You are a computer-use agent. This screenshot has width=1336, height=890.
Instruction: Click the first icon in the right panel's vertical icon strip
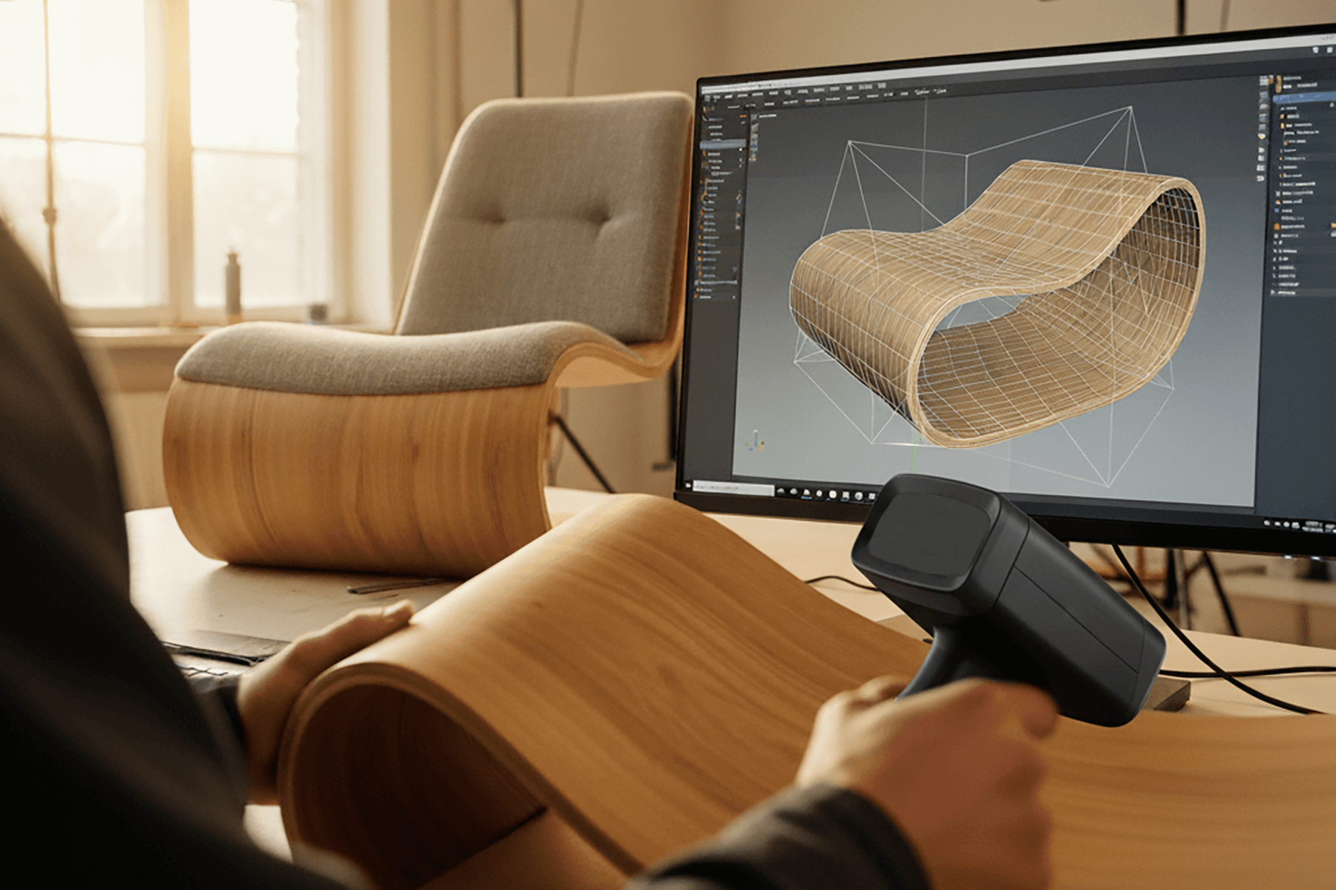click(1263, 80)
